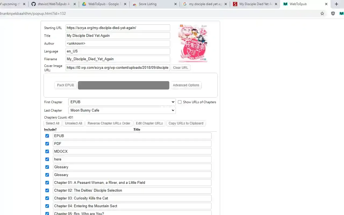Click Select All chapters button
Viewport: 344px width, 215px height.
52,123
